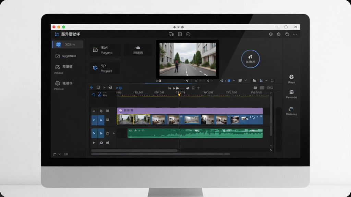The image size is (351, 197).
Task: Click the folder icon in the preview toolbar
Action: pos(255,81)
